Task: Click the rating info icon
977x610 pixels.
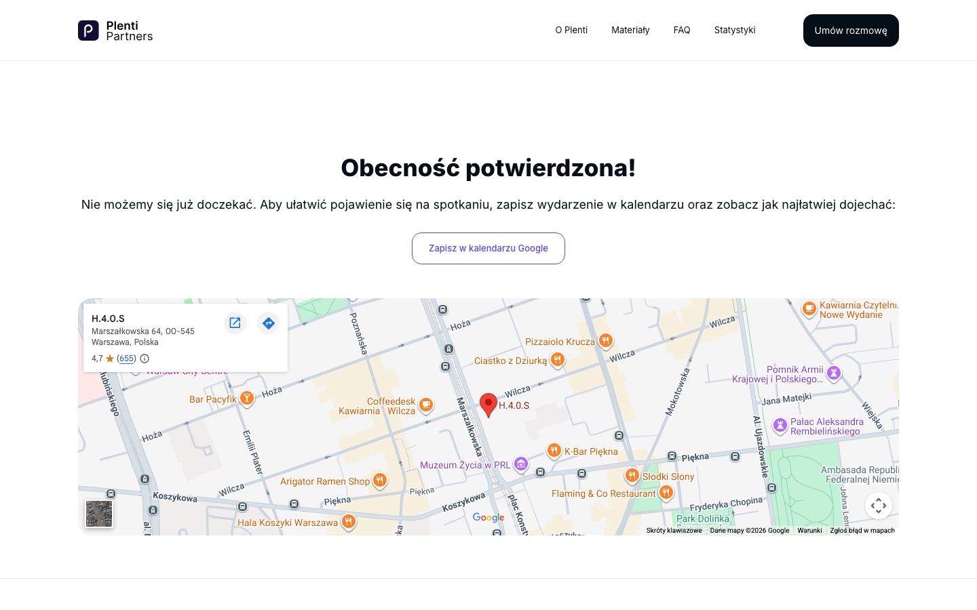Action: tap(145, 359)
